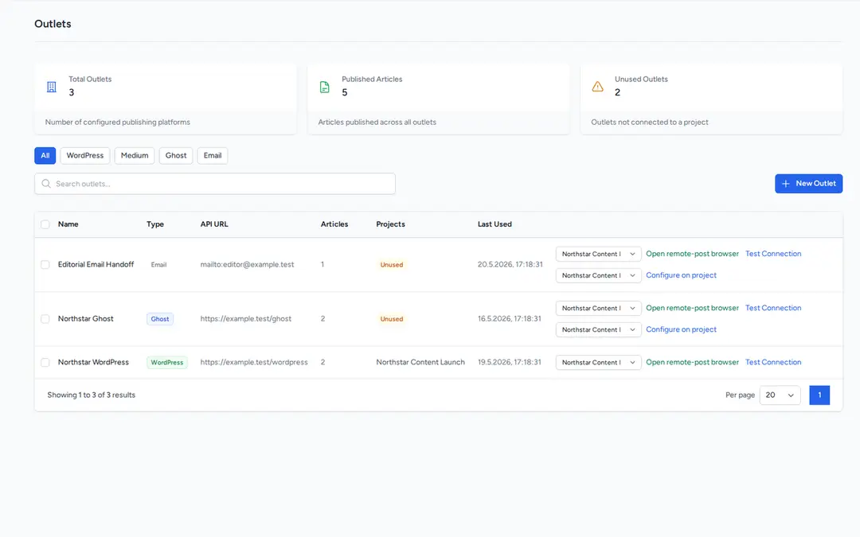The image size is (860, 537).
Task: Click the green WordPress type badge
Action: coord(167,362)
